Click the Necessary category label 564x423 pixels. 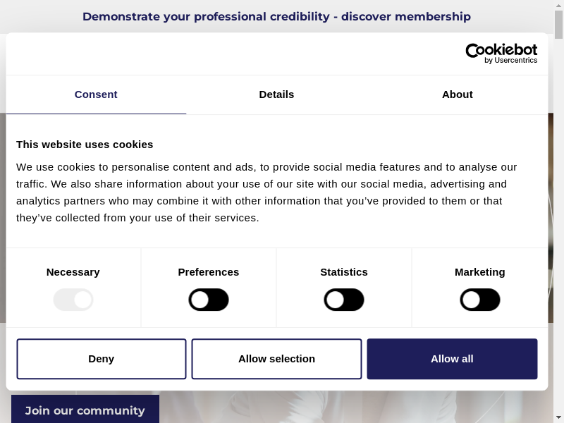73,272
